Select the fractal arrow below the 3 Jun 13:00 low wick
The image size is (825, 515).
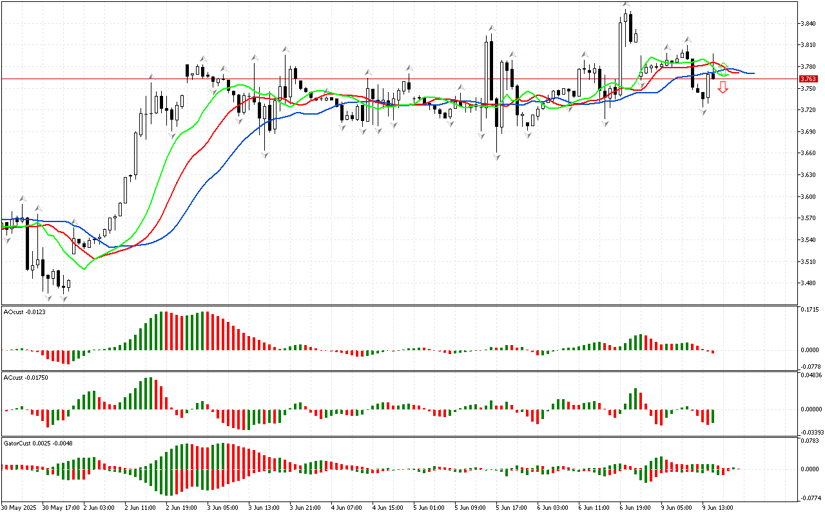(x=264, y=155)
